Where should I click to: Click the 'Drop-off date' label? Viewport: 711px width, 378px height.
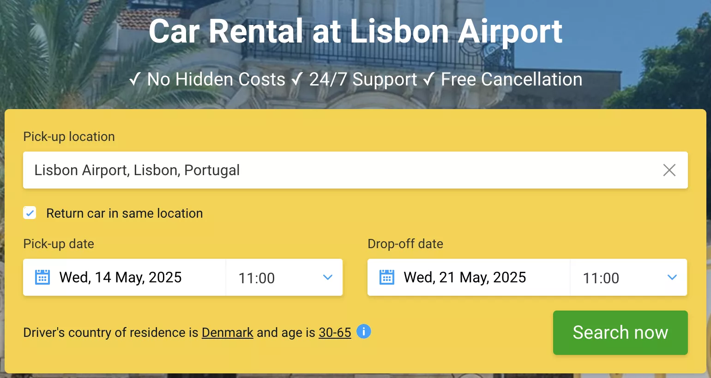tap(405, 244)
